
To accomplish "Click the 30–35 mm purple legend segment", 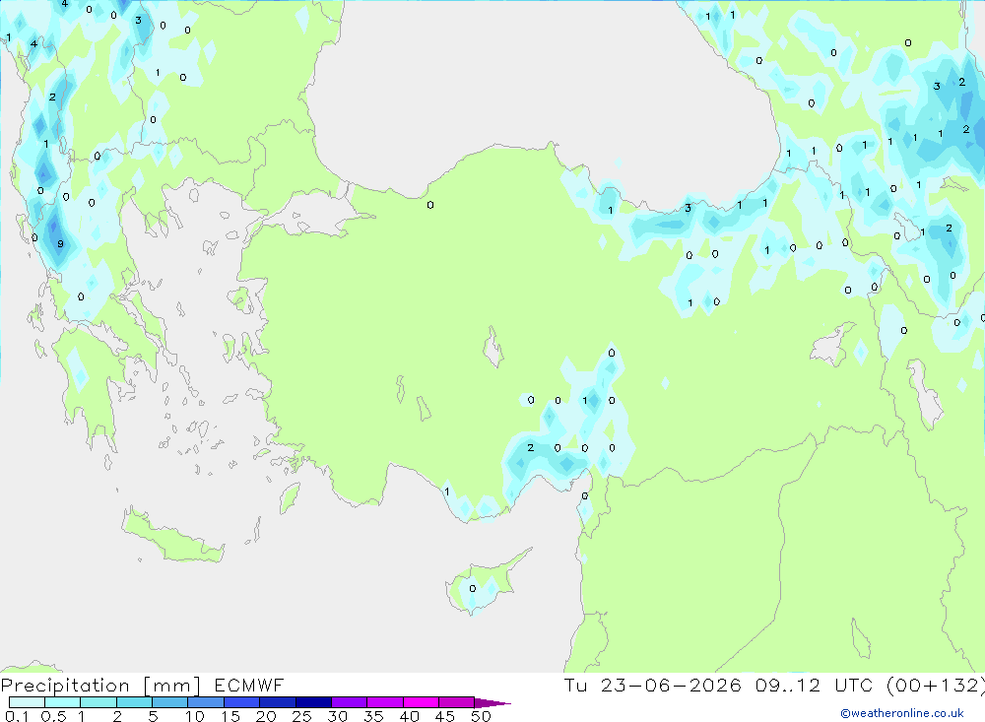I will click(350, 702).
